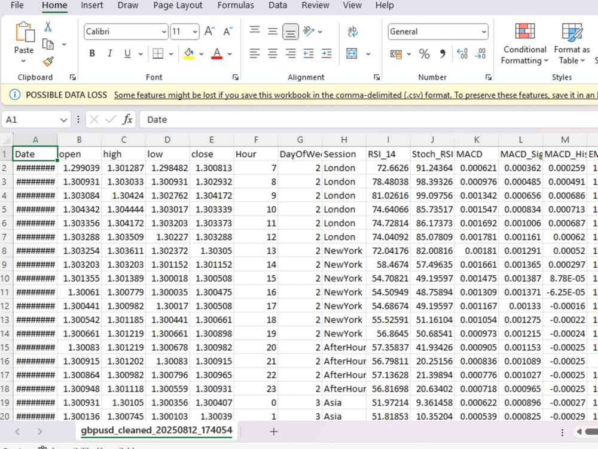Click the Increase Indent icon

coord(327,53)
